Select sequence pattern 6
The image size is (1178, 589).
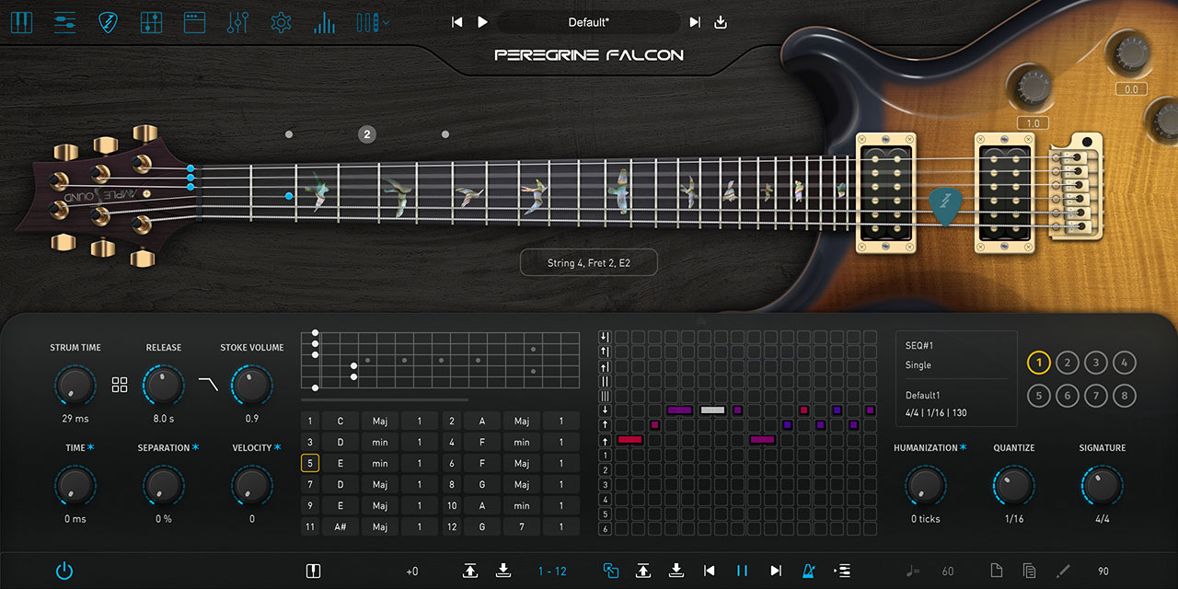(x=1068, y=397)
